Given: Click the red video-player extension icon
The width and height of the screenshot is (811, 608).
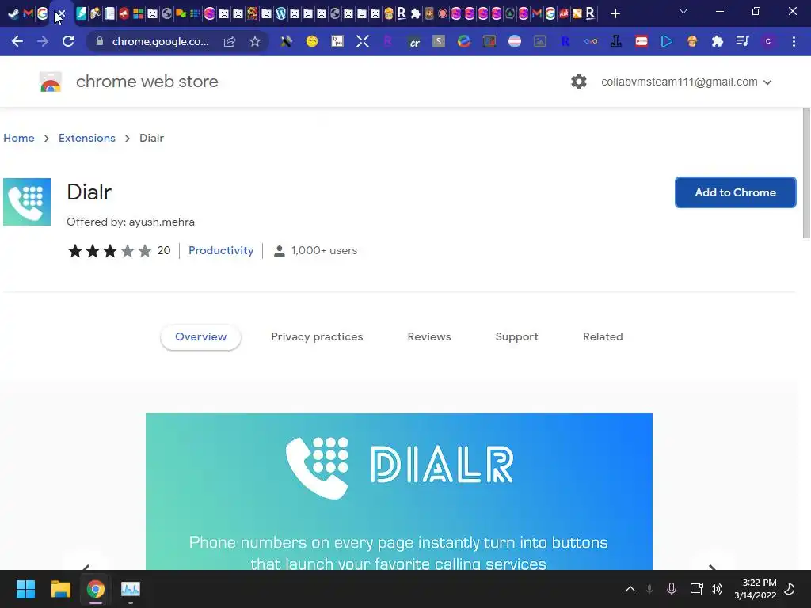Looking at the screenshot, I should click(642, 41).
